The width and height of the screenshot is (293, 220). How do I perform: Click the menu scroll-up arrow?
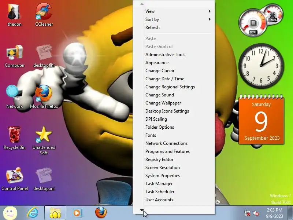coord(142,4)
